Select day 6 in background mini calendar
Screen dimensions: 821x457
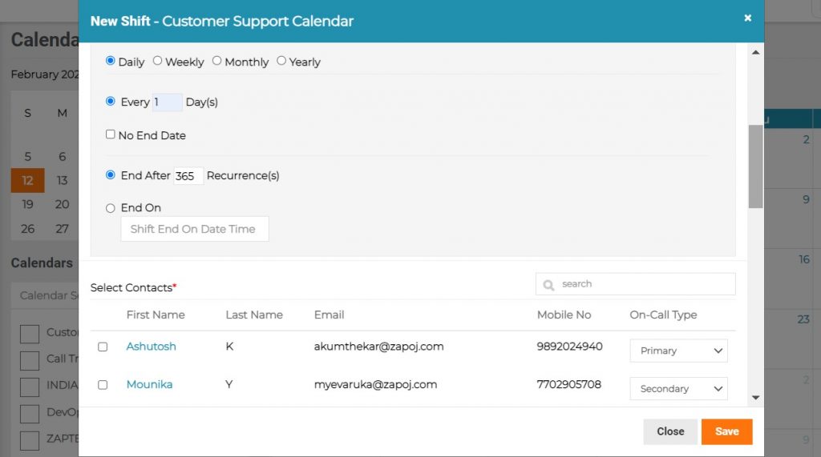click(x=62, y=156)
